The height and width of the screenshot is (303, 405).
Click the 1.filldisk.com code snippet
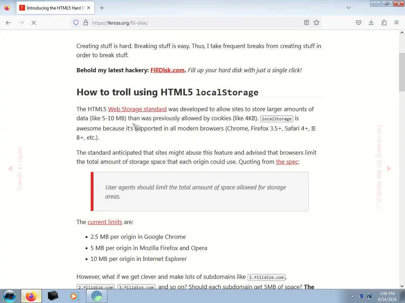[x=266, y=277]
